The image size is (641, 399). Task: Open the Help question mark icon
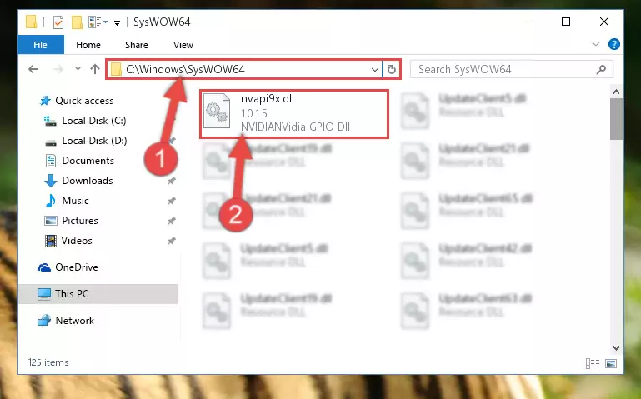613,44
